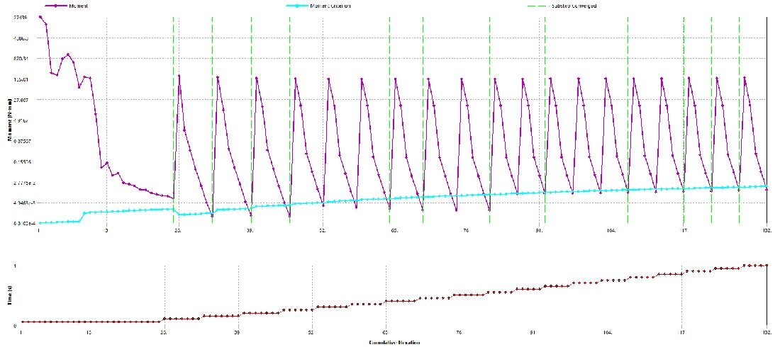
Task: Select the green dashed Substep Converged legend swatch
Action: pyautogui.click(x=540, y=6)
